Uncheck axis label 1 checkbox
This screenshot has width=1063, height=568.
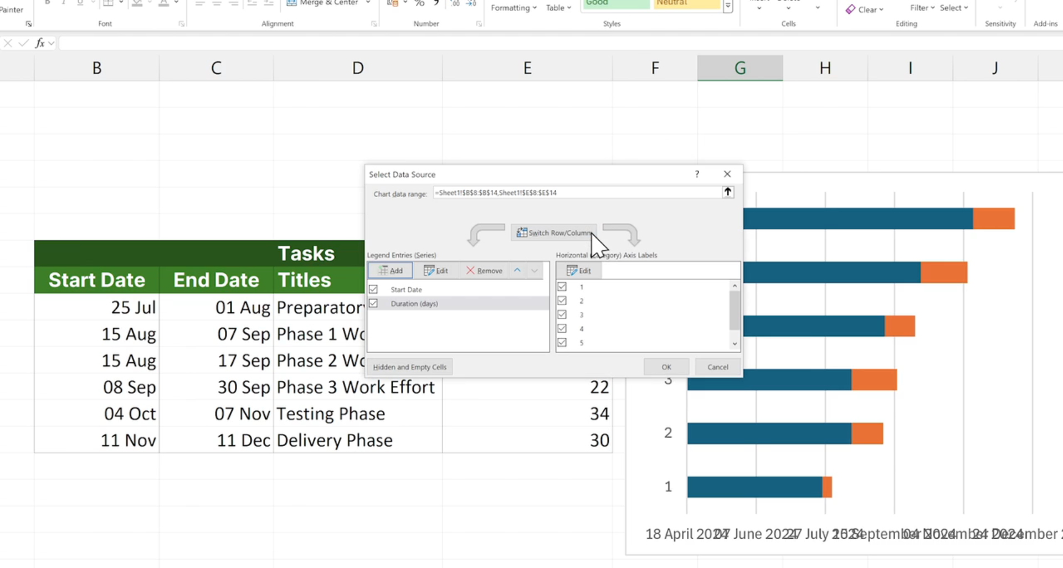[x=562, y=287]
